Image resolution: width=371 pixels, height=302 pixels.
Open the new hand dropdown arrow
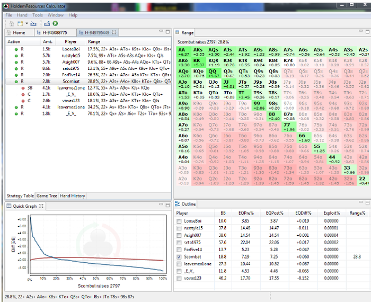26,23
